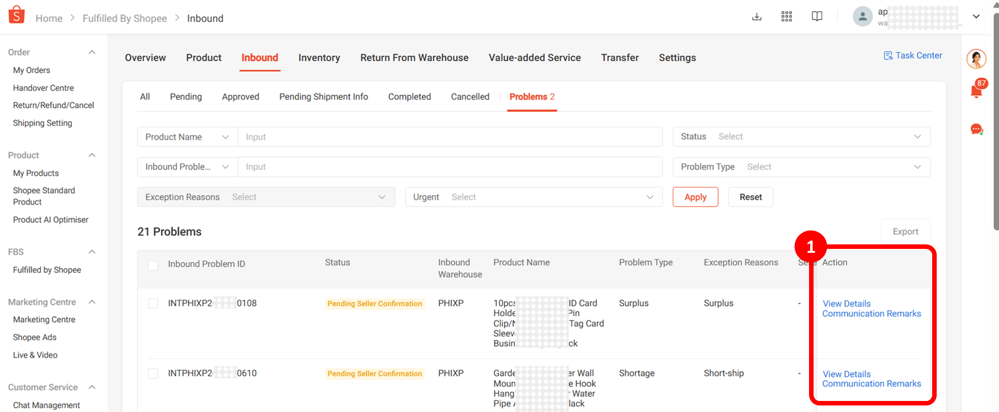999x412 pixels.
Task: Select the header row select-all checkbox
Action: click(153, 265)
